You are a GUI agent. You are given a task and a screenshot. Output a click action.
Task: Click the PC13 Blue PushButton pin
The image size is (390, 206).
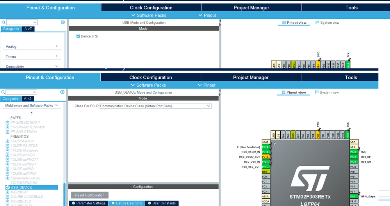(x=266, y=147)
